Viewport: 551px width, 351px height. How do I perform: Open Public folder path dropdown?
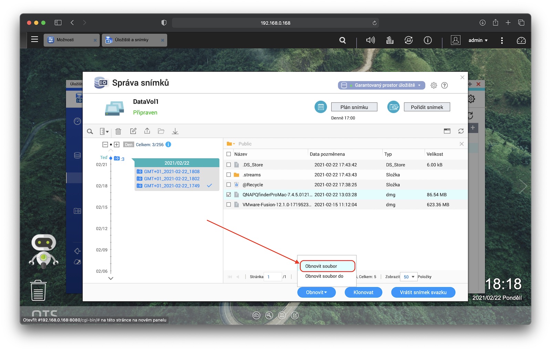point(231,144)
